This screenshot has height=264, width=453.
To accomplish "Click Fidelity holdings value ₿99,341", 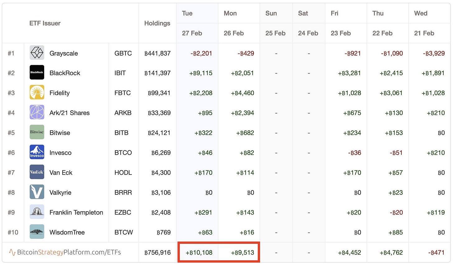I will (159, 93).
